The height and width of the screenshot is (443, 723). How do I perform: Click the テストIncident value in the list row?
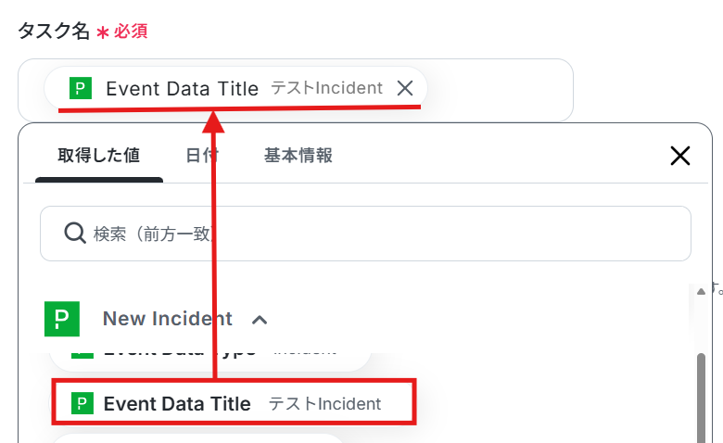pyautogui.click(x=324, y=403)
